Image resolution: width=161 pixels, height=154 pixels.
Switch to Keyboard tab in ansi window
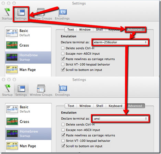(115, 106)
